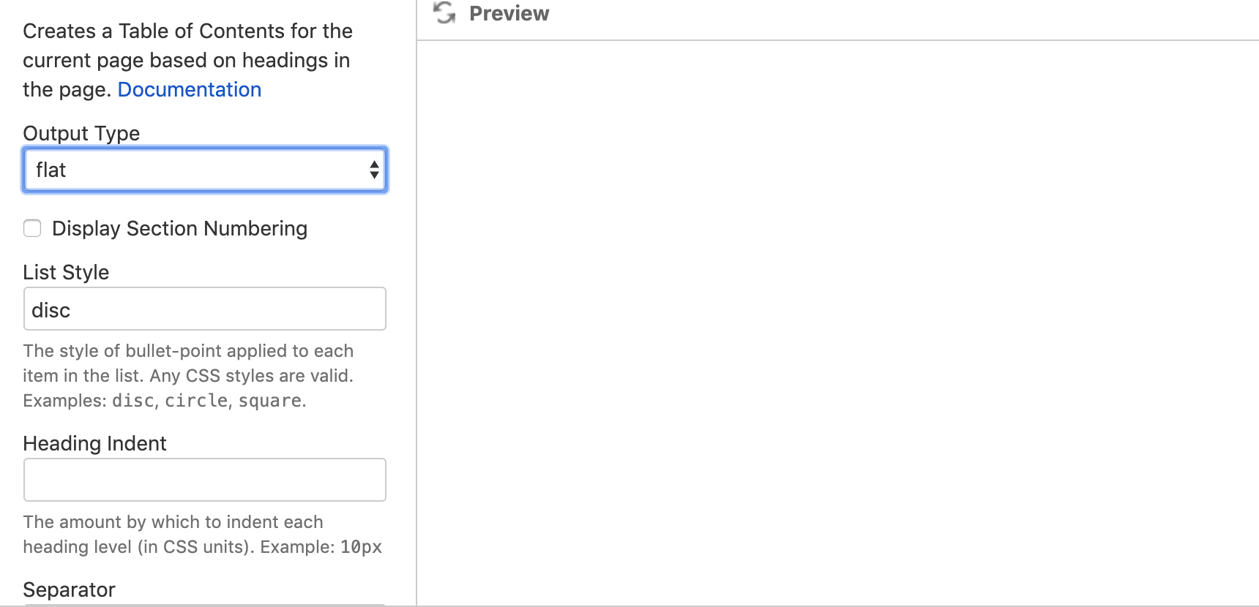1259x607 pixels.
Task: Click the Heading Indent label
Action: (95, 443)
